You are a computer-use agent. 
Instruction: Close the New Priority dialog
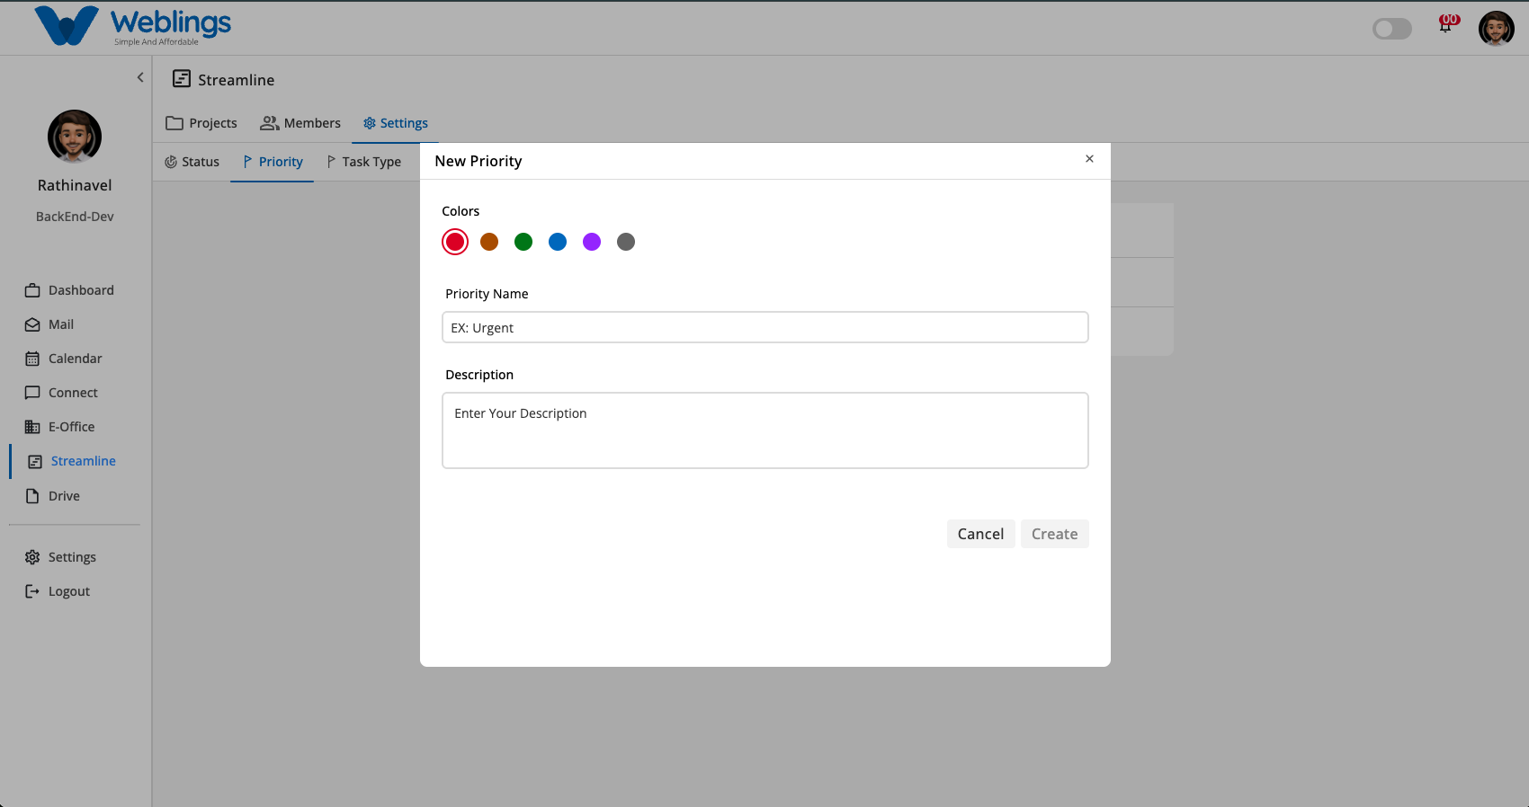coord(1089,159)
